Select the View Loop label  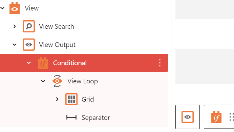coord(83,81)
